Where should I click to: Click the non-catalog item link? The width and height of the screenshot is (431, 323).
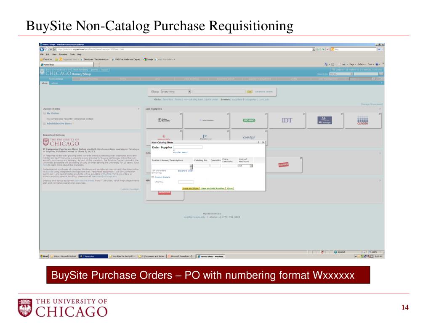(x=194, y=99)
